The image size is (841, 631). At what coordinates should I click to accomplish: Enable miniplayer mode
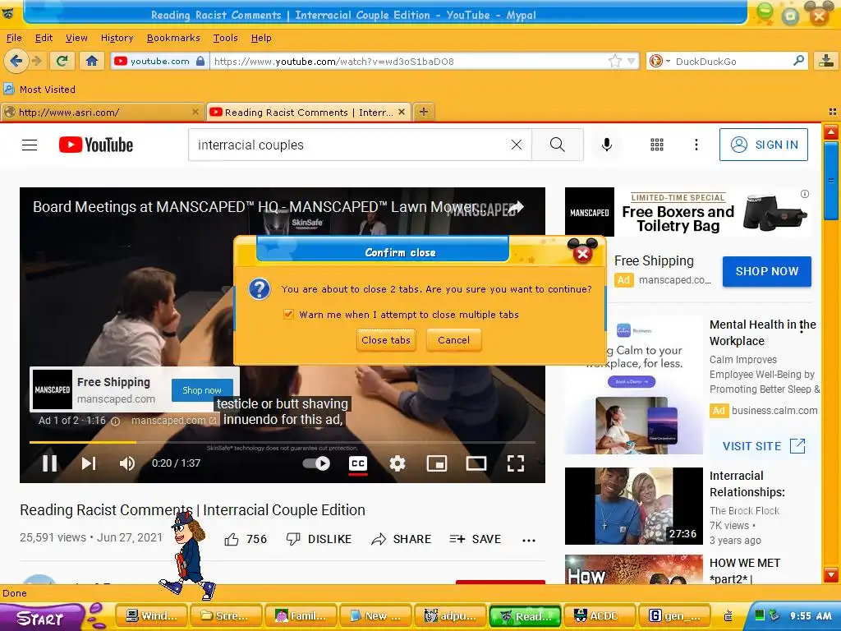coord(437,463)
